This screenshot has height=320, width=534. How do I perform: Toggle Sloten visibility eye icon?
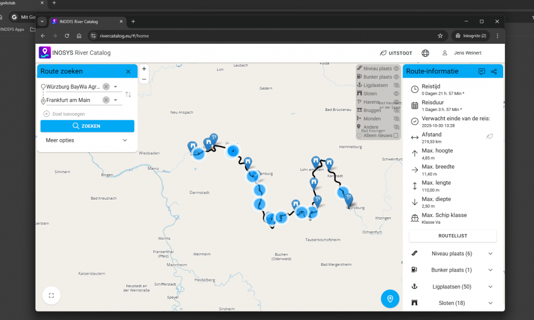(x=396, y=94)
